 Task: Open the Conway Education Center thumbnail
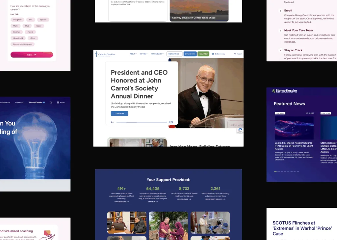[199, 11]
